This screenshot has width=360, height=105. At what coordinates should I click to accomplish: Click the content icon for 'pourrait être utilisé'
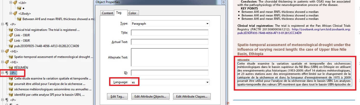(x=11, y=84)
